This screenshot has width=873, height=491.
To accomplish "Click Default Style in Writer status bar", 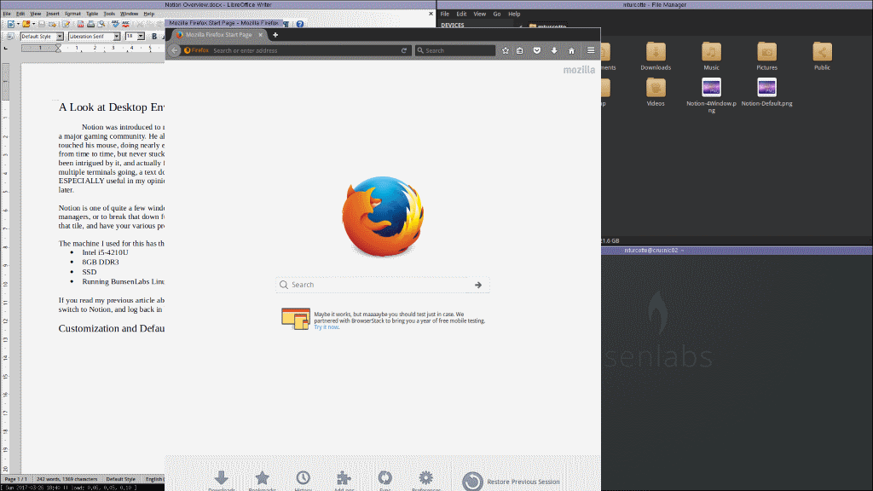I will click(x=120, y=479).
